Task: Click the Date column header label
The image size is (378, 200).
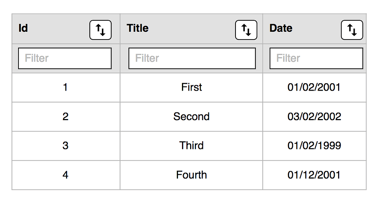Action: pyautogui.click(x=281, y=28)
